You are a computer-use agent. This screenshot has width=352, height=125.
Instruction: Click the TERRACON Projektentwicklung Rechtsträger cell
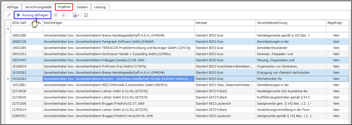click(118, 48)
